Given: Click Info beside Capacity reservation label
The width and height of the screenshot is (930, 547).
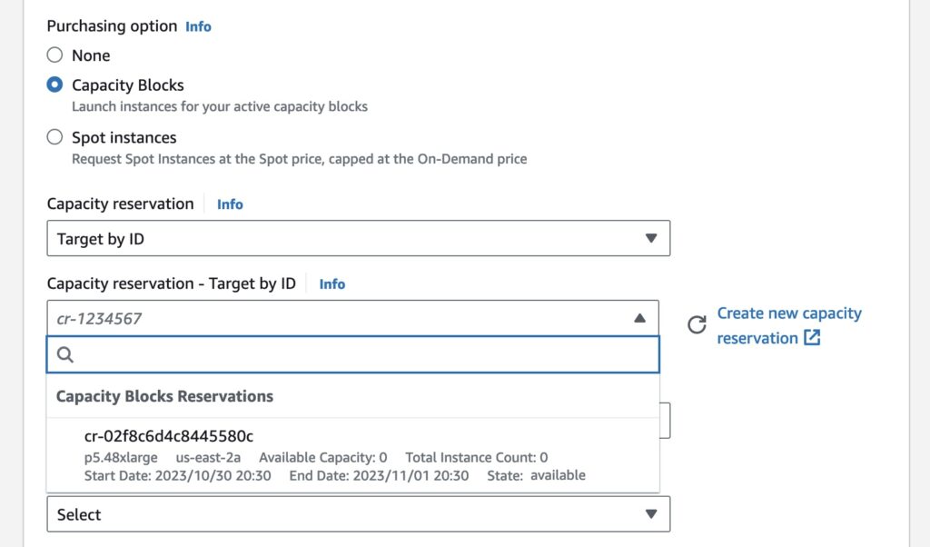Looking at the screenshot, I should pos(229,204).
